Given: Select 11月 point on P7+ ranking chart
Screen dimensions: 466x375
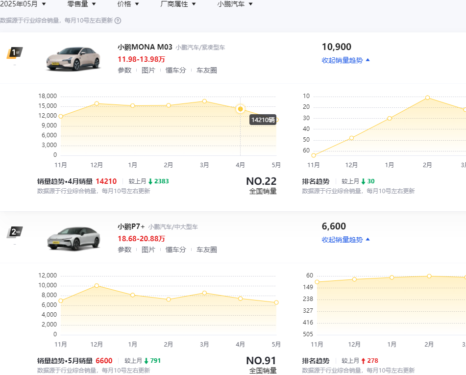Looking at the screenshot, I should (317, 282).
